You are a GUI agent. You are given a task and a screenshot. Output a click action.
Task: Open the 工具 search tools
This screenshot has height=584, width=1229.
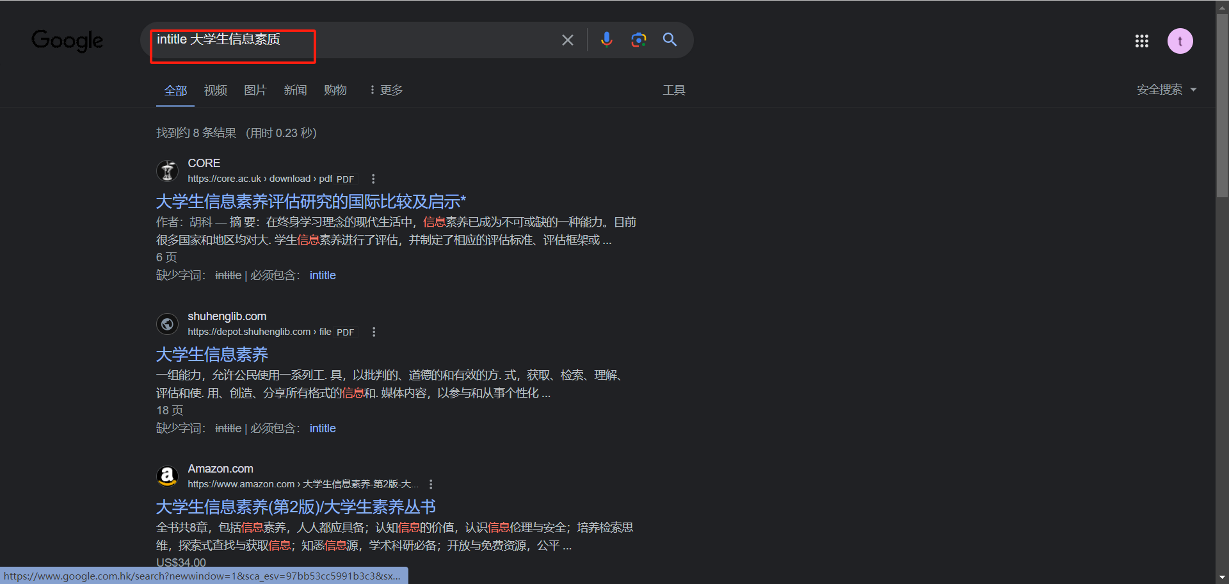(x=674, y=90)
